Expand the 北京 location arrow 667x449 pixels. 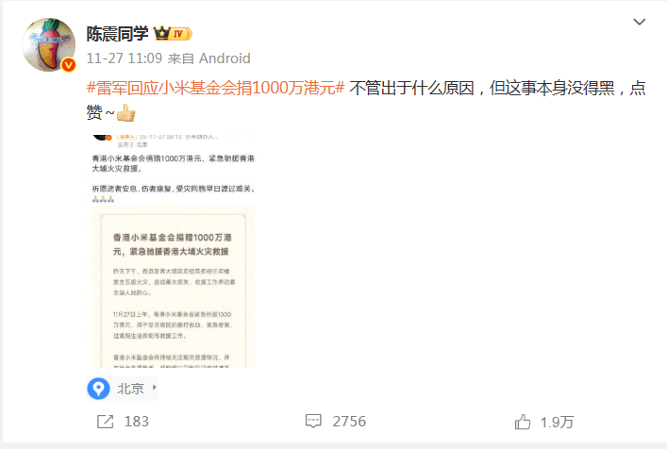155,388
